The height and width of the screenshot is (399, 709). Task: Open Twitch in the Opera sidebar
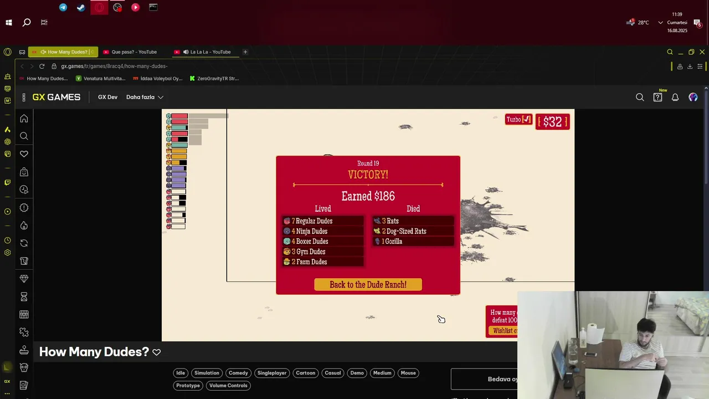[x=7, y=182]
